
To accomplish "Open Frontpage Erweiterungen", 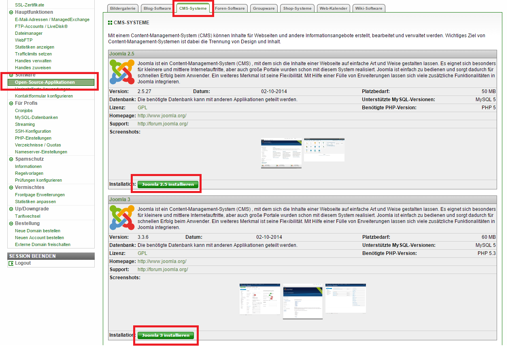I will [40, 195].
